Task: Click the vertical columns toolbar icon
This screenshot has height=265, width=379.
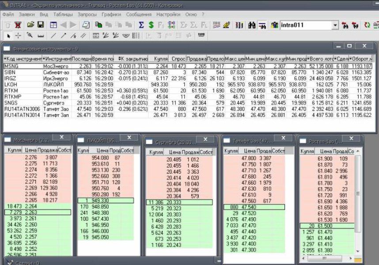Action: pyautogui.click(x=239, y=25)
